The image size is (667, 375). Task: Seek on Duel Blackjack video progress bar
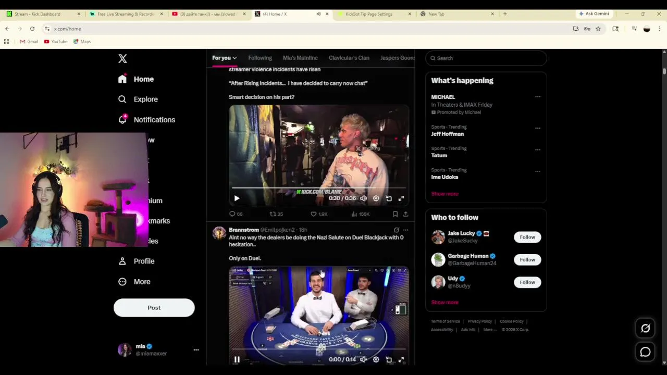click(319, 349)
